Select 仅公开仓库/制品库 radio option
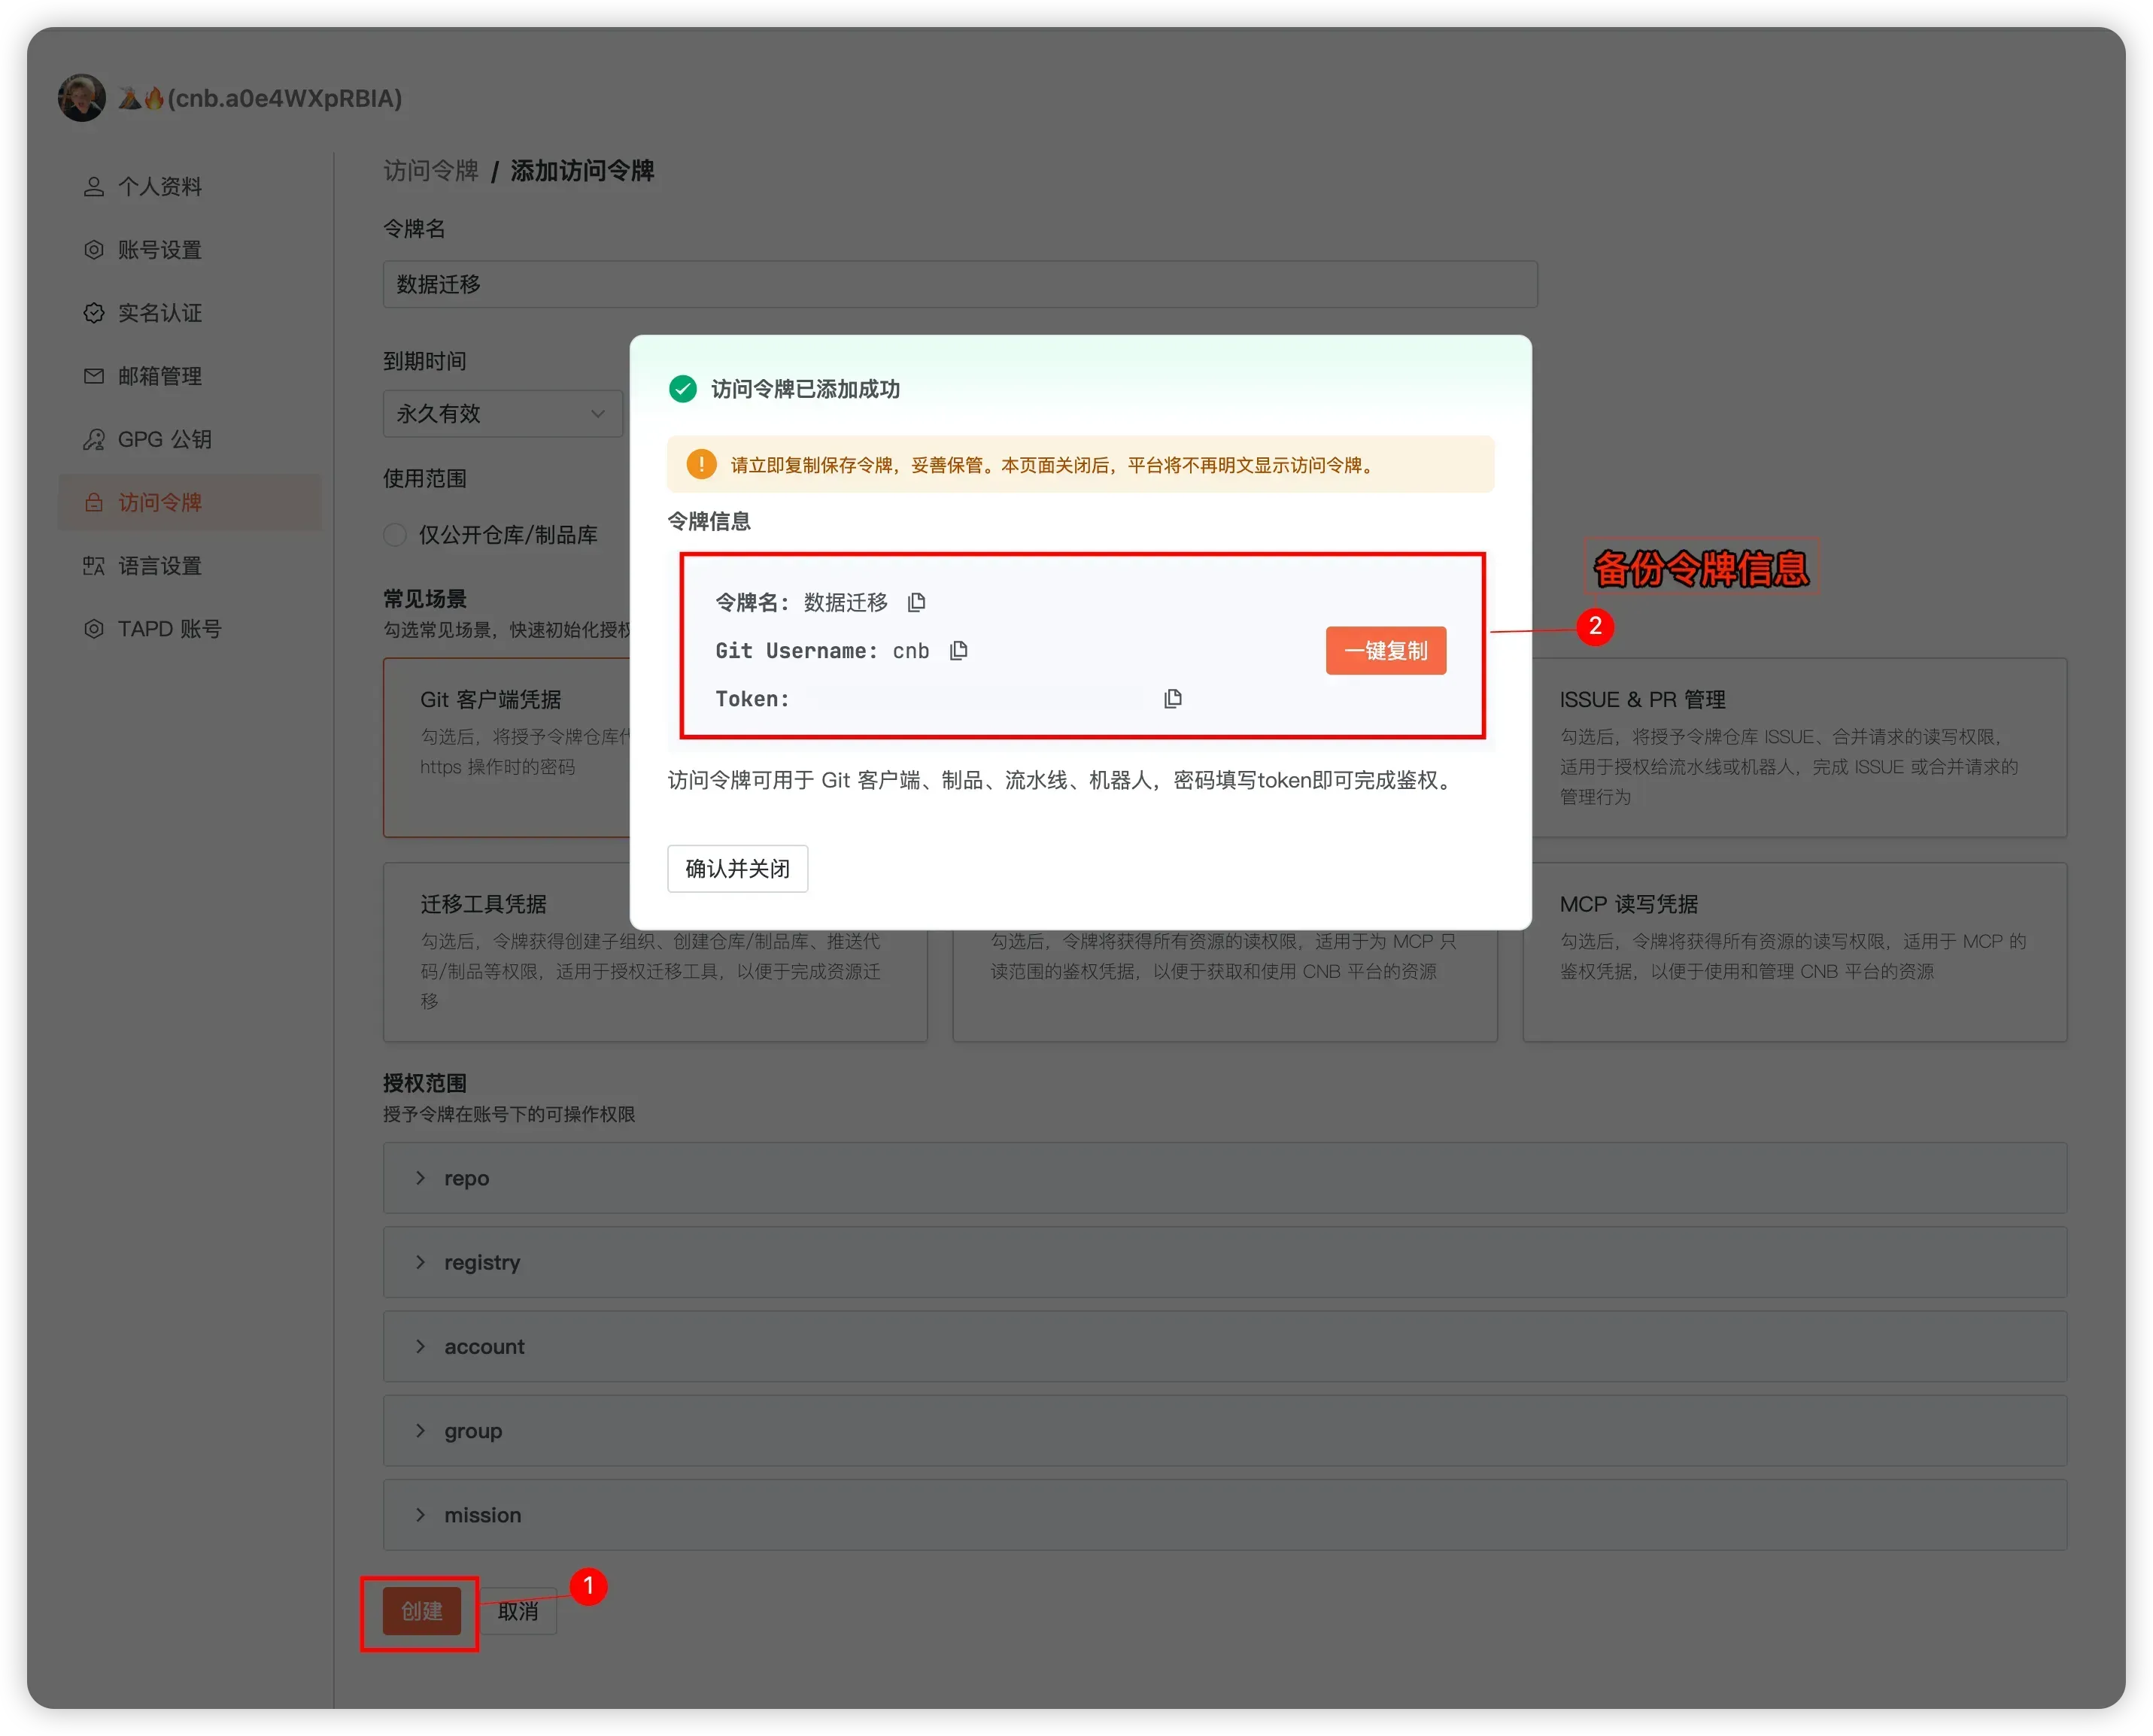 (396, 535)
